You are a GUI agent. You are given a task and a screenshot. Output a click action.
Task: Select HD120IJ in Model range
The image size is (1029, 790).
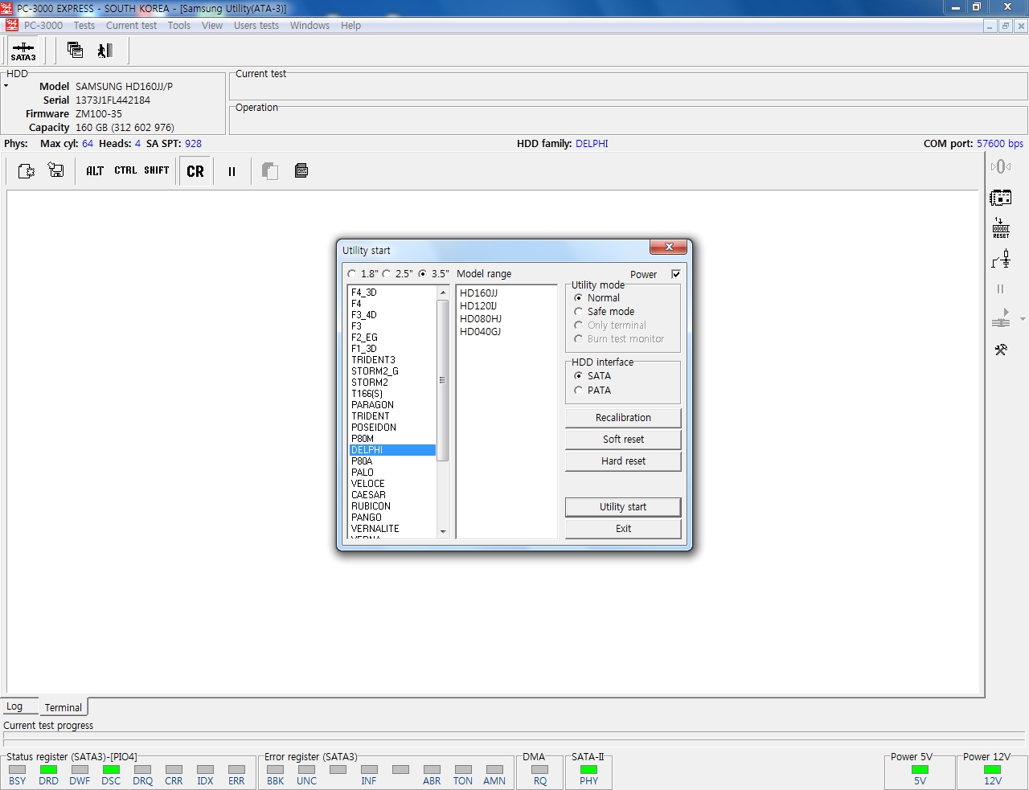coord(478,306)
